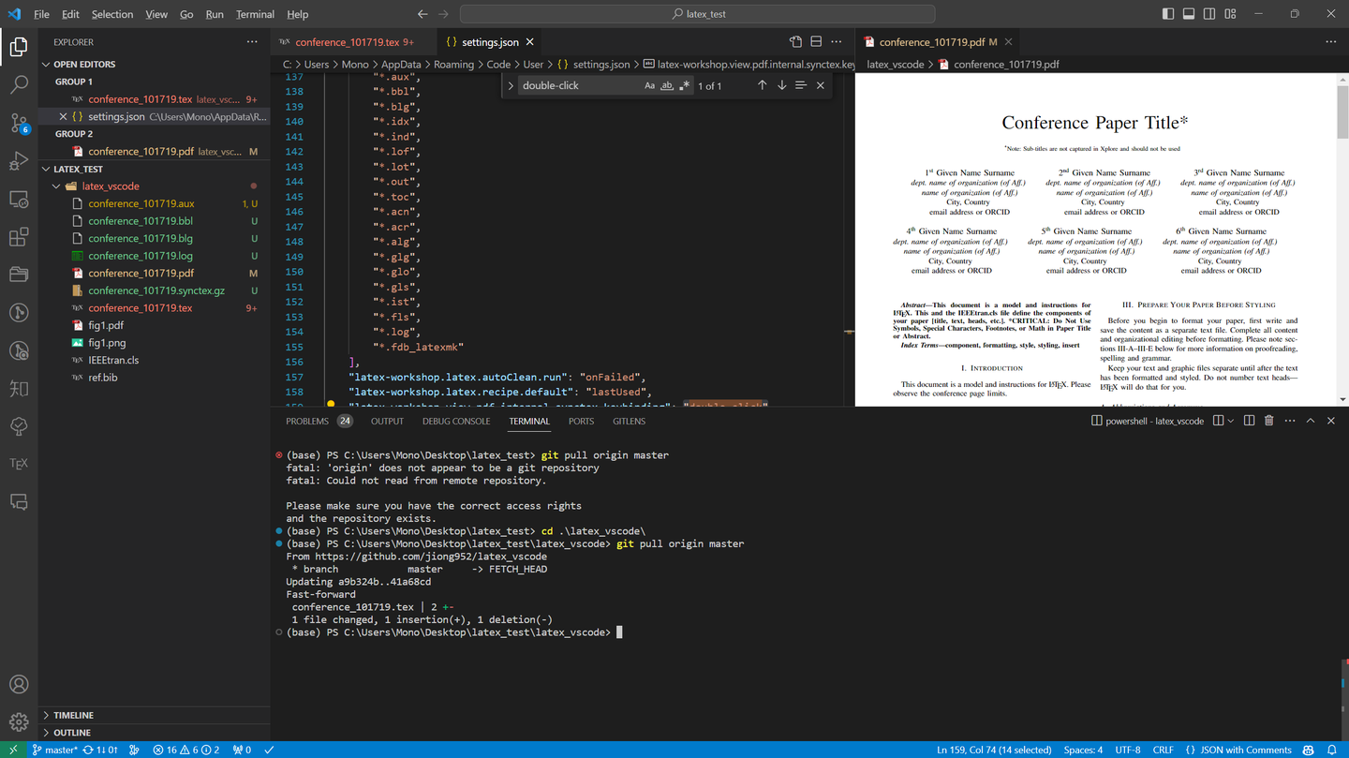Open the Source Control view showing 6 changes
Screen dimensions: 1349x758
[x=19, y=123]
